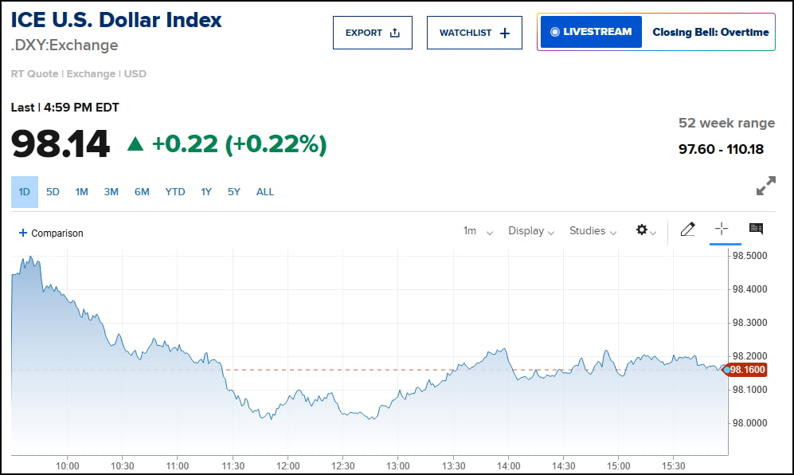The height and width of the screenshot is (475, 794).
Task: Click the 98.0000 price axis label
Action: (x=750, y=422)
